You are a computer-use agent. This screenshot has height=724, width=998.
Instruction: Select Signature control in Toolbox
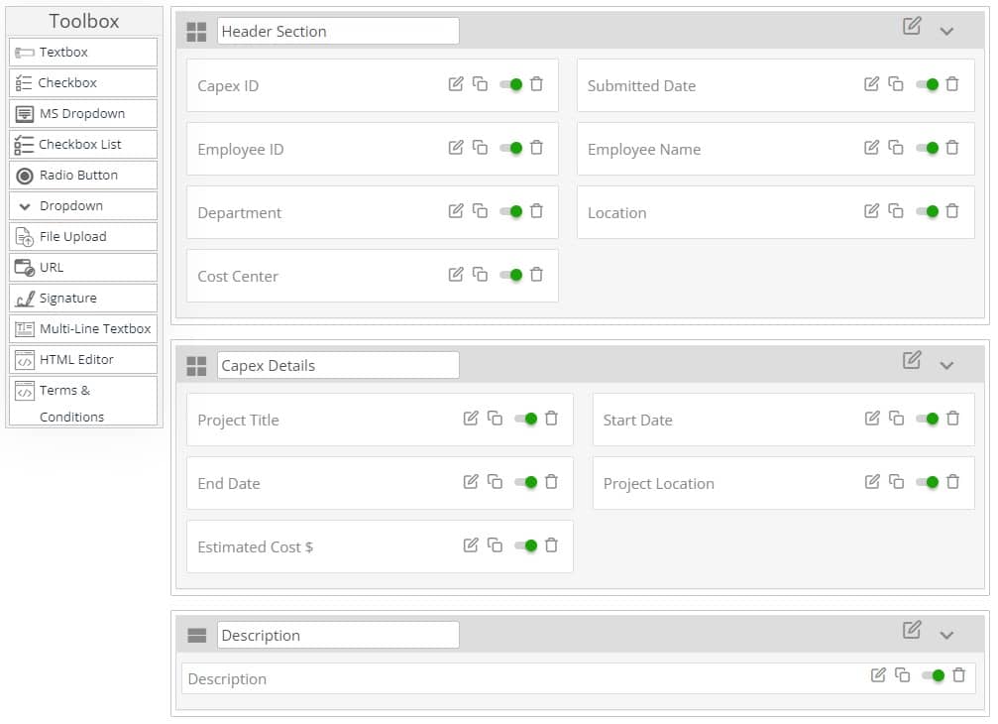[83, 298]
